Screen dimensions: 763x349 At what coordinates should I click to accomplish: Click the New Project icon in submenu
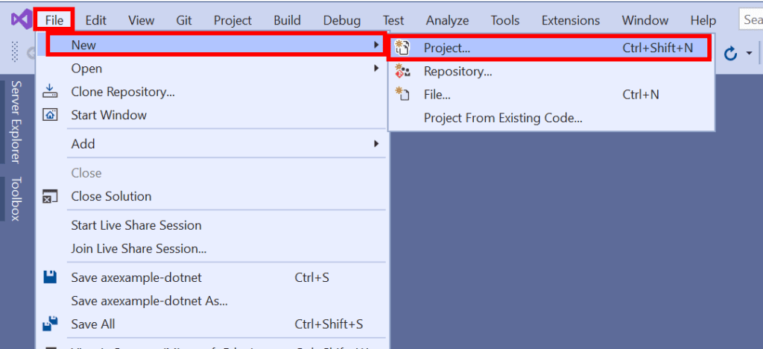pyautogui.click(x=402, y=48)
